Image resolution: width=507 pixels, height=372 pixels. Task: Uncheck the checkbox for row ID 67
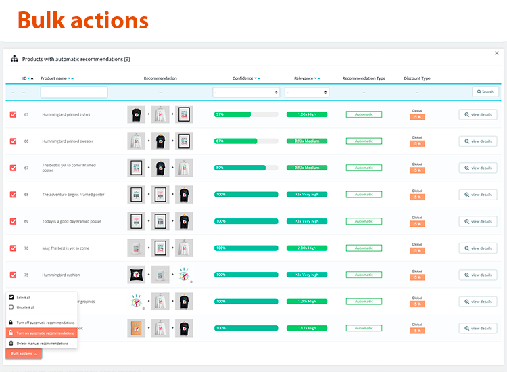[x=13, y=168]
